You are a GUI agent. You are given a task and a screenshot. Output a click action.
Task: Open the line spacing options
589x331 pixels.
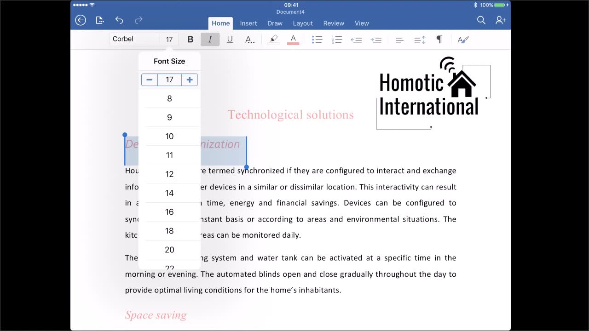(x=419, y=40)
